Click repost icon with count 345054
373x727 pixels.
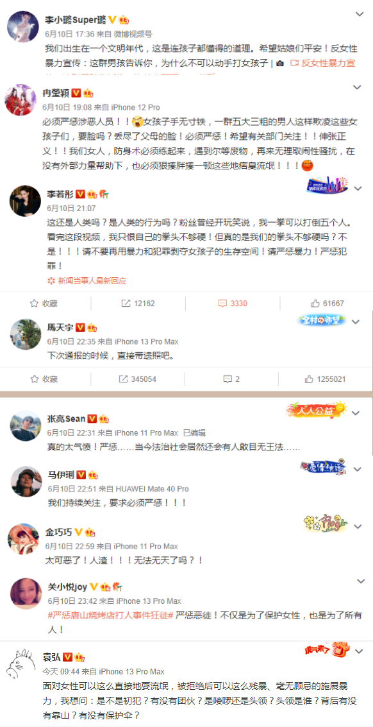click(123, 379)
